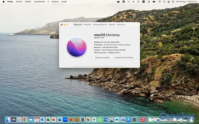The width and height of the screenshot is (199, 124).
Task: Open Zoom from the Dock
Action: coord(65,119)
